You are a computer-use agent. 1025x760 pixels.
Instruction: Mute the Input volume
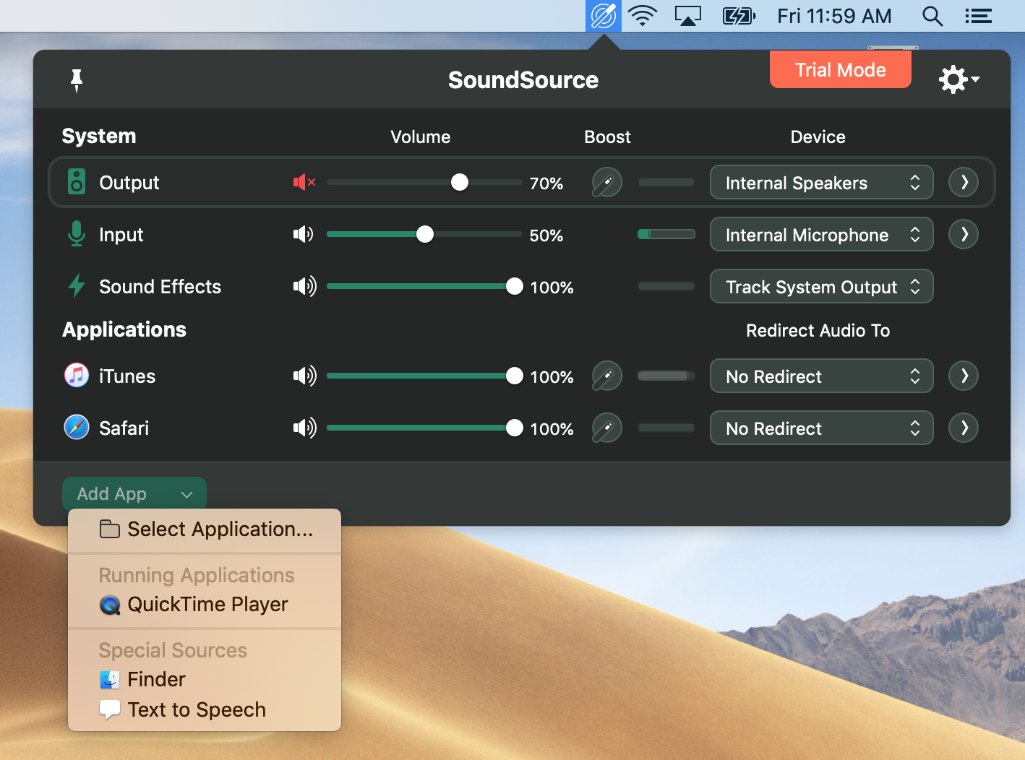pyautogui.click(x=304, y=234)
